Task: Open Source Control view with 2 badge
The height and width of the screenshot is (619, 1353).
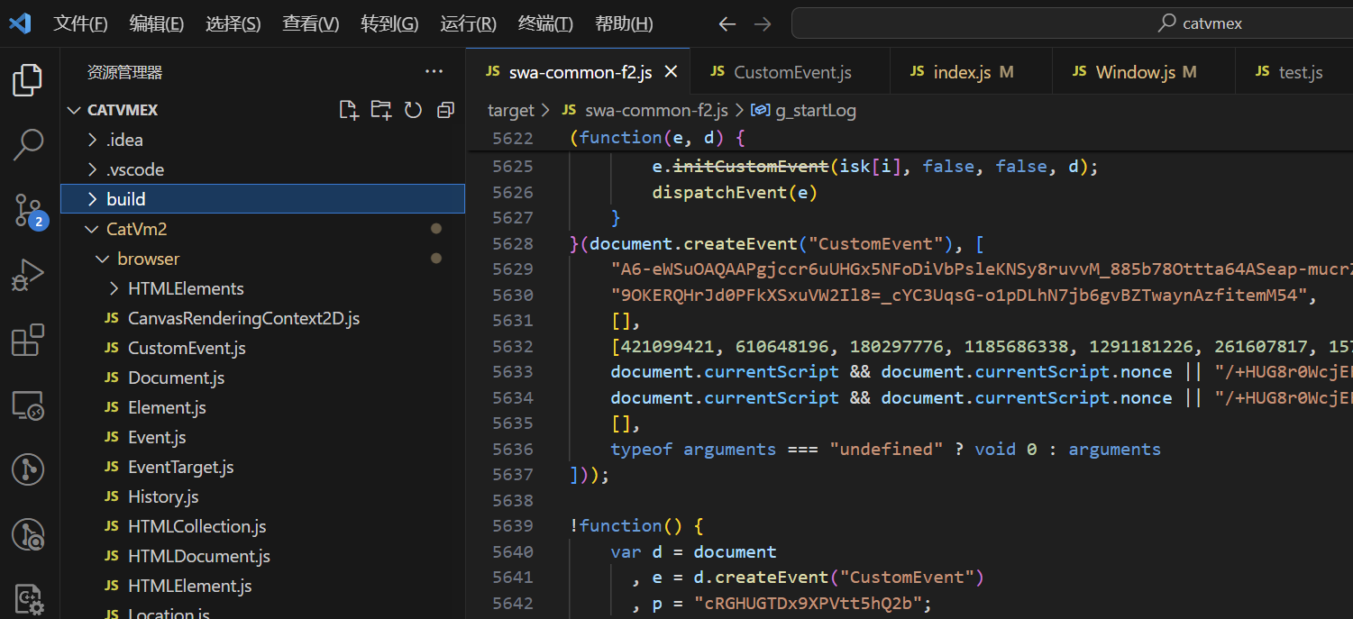Action: [28, 210]
